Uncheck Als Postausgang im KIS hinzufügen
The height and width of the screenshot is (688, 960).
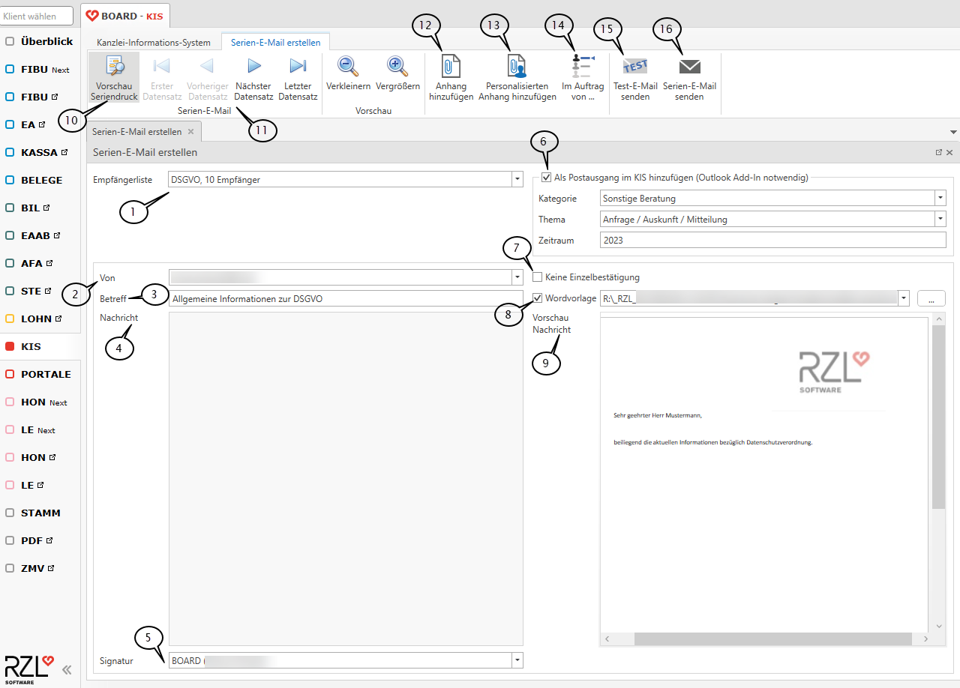coord(546,178)
